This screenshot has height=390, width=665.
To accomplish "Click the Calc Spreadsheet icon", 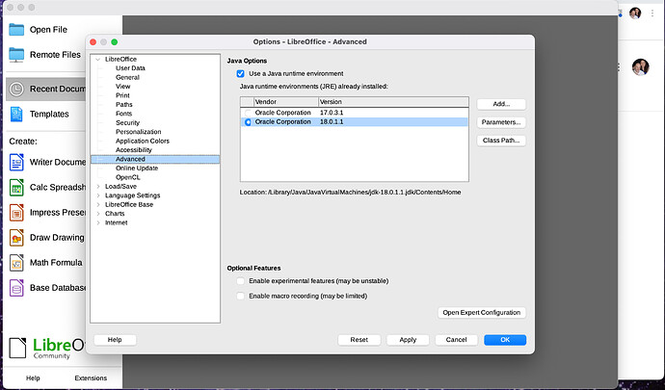I will (16, 188).
